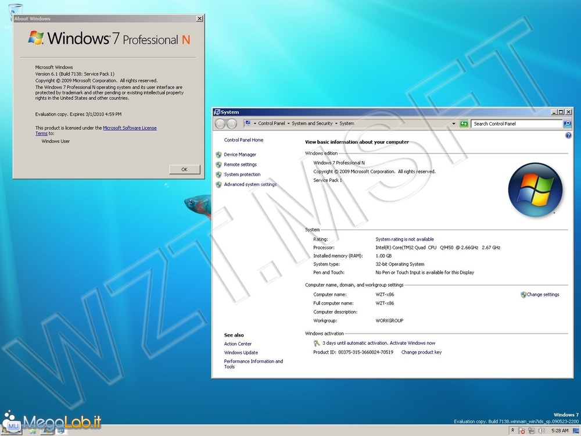
Task: Click System in the breadcrumb path
Action: pos(347,123)
